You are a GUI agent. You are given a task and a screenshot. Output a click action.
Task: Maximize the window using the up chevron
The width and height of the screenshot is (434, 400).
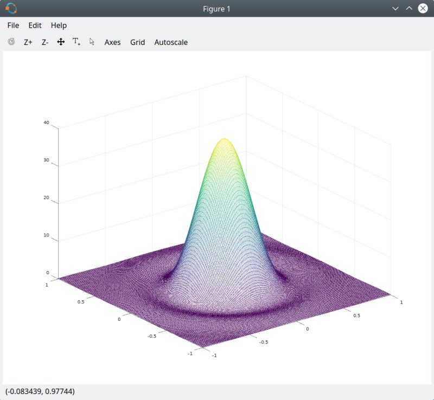point(409,9)
